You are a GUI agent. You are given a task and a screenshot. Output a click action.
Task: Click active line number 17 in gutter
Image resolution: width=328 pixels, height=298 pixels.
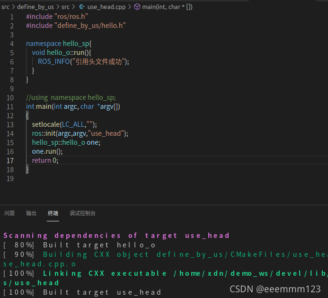pos(10,161)
